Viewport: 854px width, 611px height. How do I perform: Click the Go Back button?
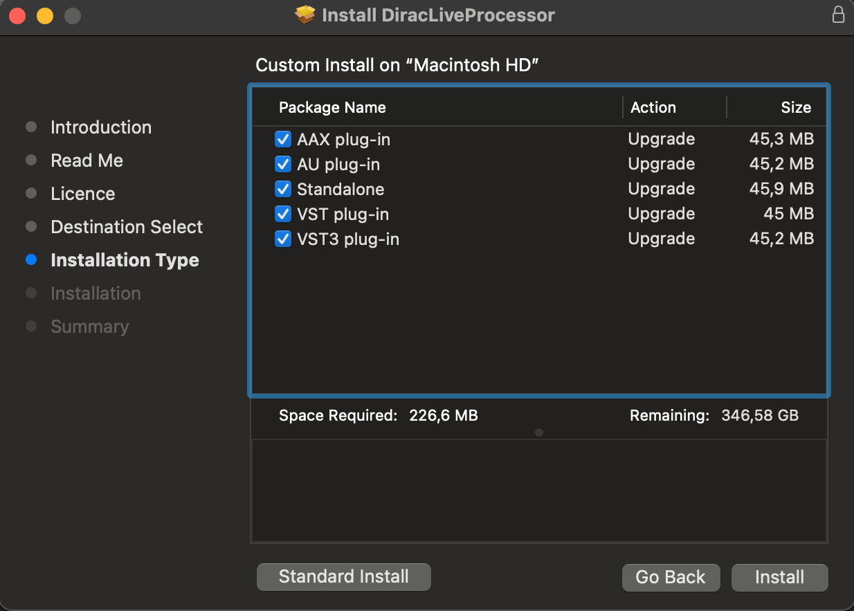pos(671,578)
